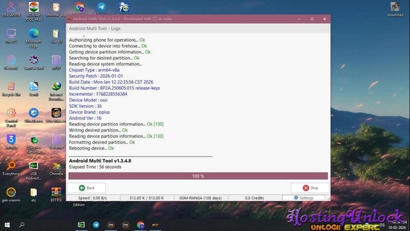Click the taskbar search icon
The width and height of the screenshot is (410, 231).
point(22,225)
